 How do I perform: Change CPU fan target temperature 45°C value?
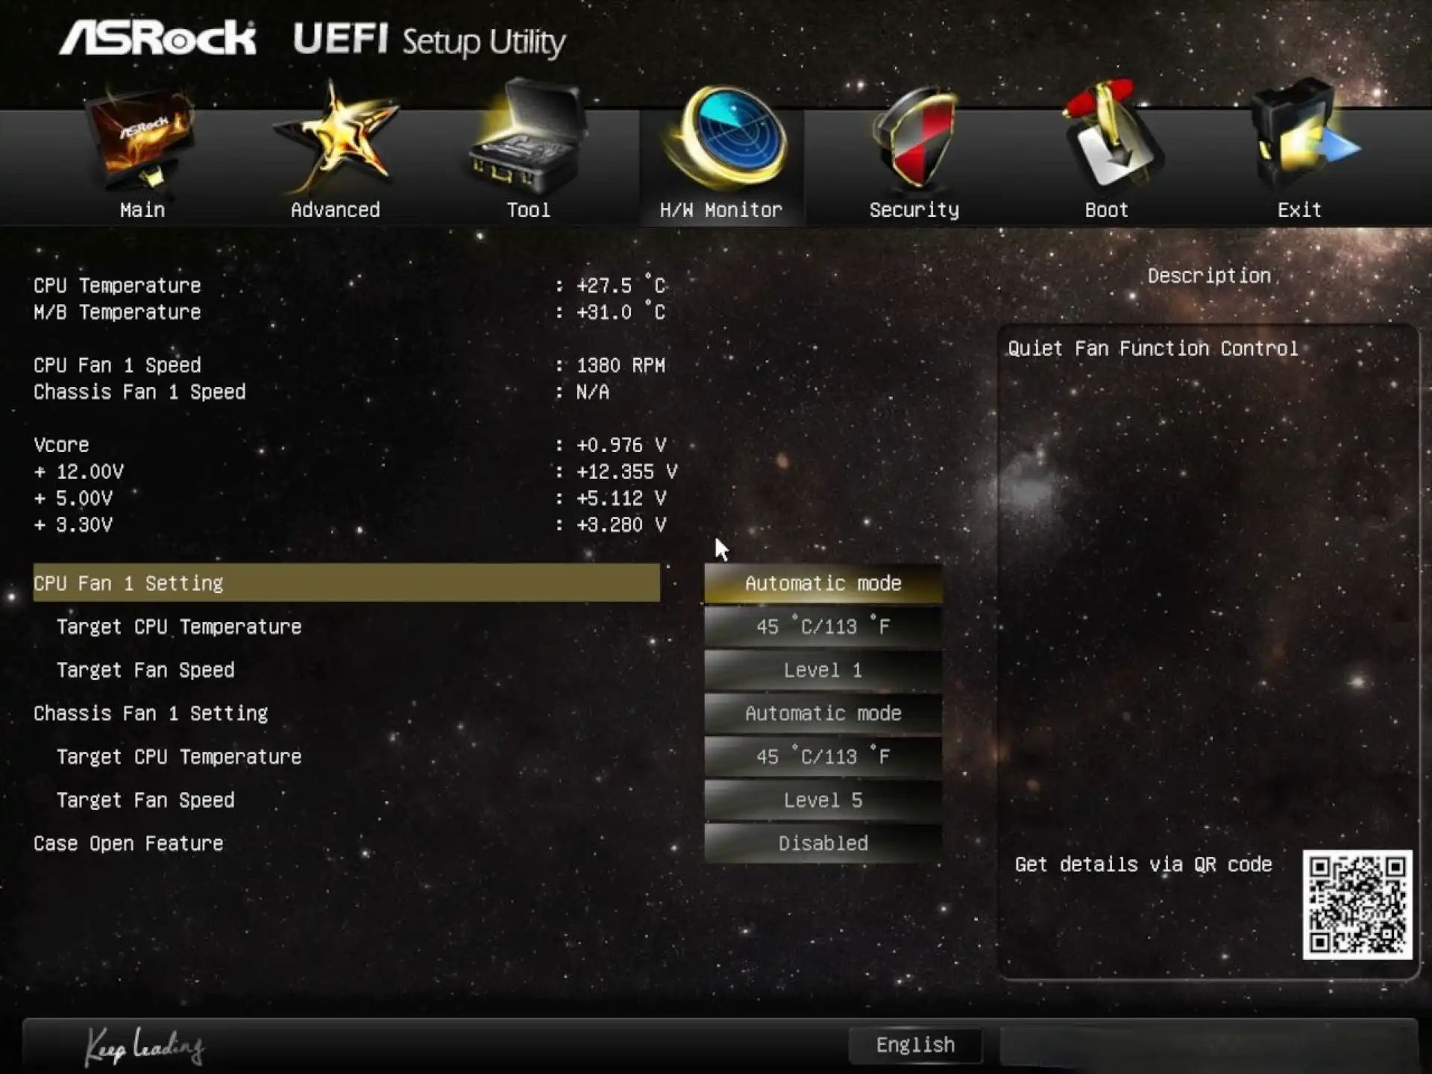click(823, 626)
